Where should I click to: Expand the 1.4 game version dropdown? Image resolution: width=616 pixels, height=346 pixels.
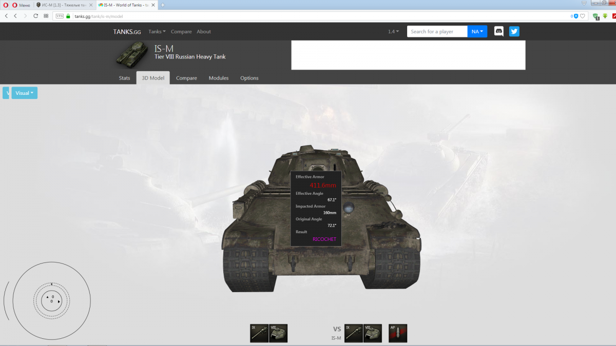[x=393, y=31]
